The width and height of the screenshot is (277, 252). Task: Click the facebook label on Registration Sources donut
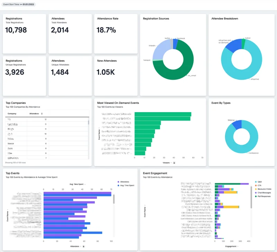click(x=181, y=38)
